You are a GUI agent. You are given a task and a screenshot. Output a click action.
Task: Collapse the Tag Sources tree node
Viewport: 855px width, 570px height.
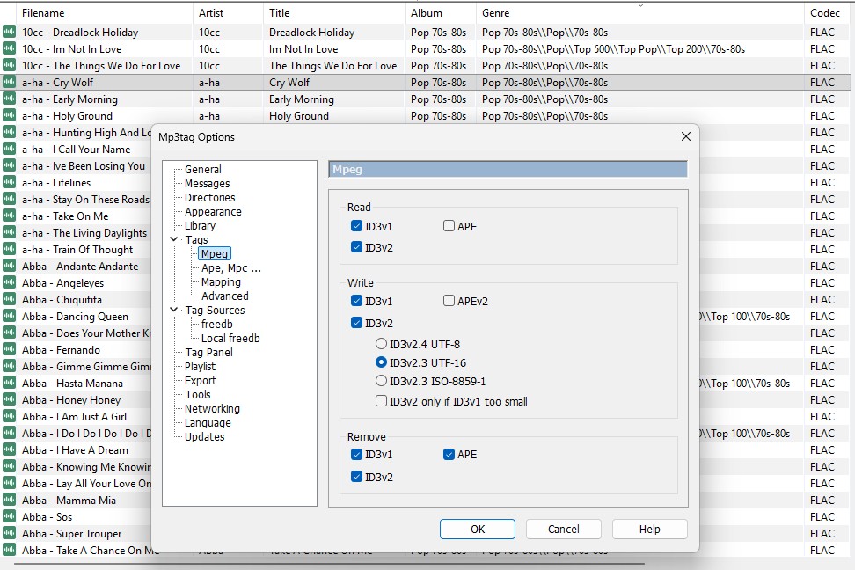pyautogui.click(x=174, y=310)
